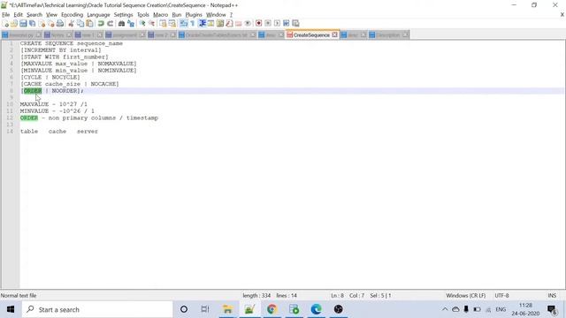Viewport: 566px width, 318px height.
Task: Click Save Current Recorded Macro icon
Action: (x=295, y=24)
